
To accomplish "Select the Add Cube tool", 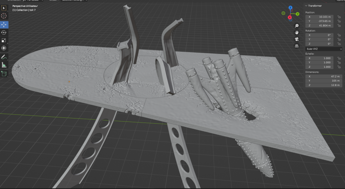I will (x=4, y=74).
